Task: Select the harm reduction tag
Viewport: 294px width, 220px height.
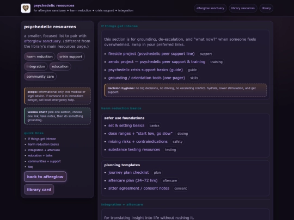Action: tap(40, 56)
